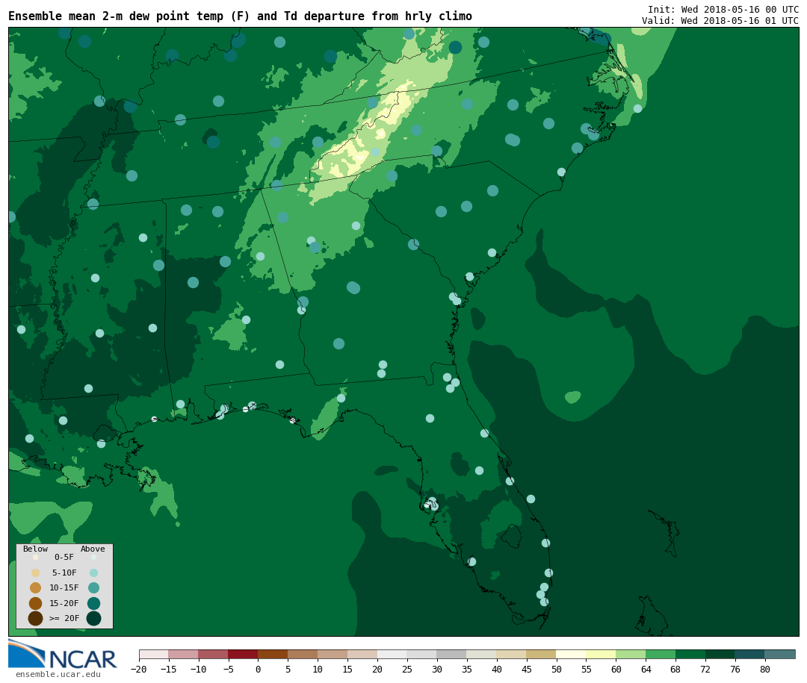Click the Init time label

(723, 10)
